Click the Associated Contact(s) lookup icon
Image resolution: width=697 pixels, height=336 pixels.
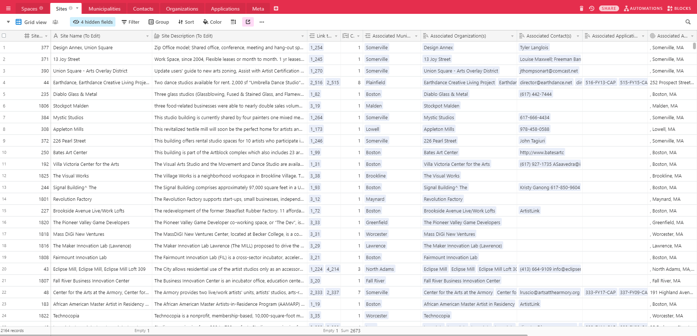pos(522,36)
